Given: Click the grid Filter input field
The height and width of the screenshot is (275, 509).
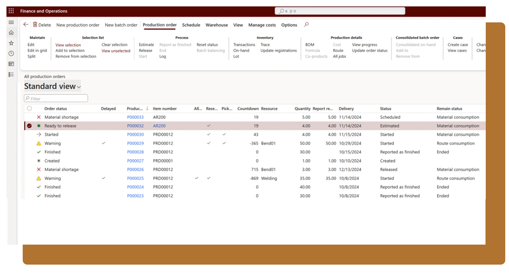Looking at the screenshot, I should 56,99.
